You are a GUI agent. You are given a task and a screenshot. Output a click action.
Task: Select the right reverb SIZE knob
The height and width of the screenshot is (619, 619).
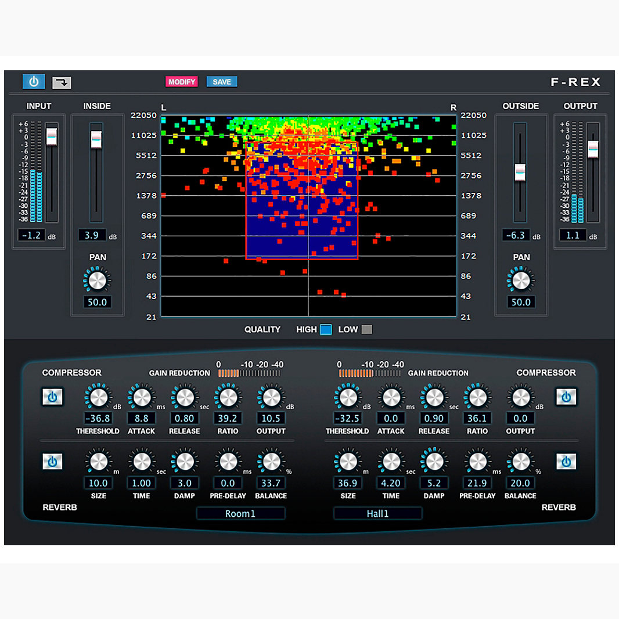pyautogui.click(x=347, y=462)
